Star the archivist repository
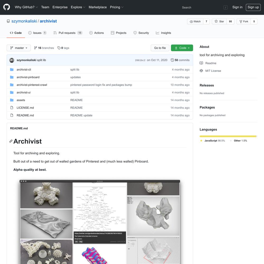Viewport: 264px width, 264px height. [x=219, y=21]
